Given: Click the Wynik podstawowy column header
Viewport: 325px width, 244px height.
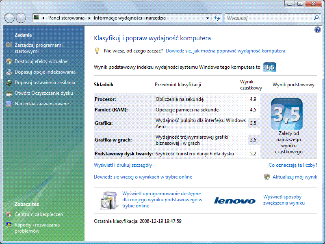Looking at the screenshot, I should coord(293,85).
